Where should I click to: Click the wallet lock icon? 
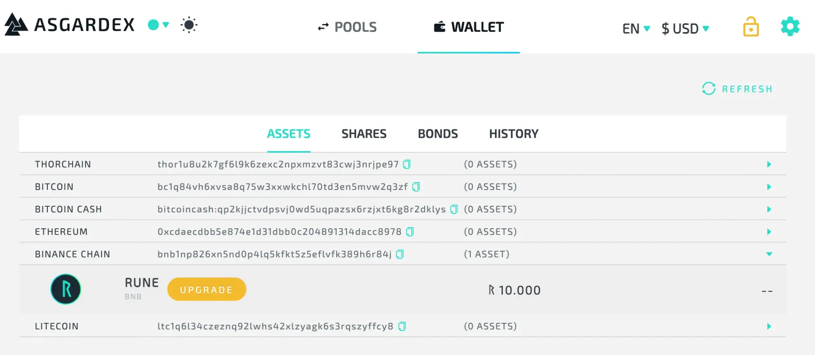tap(751, 27)
